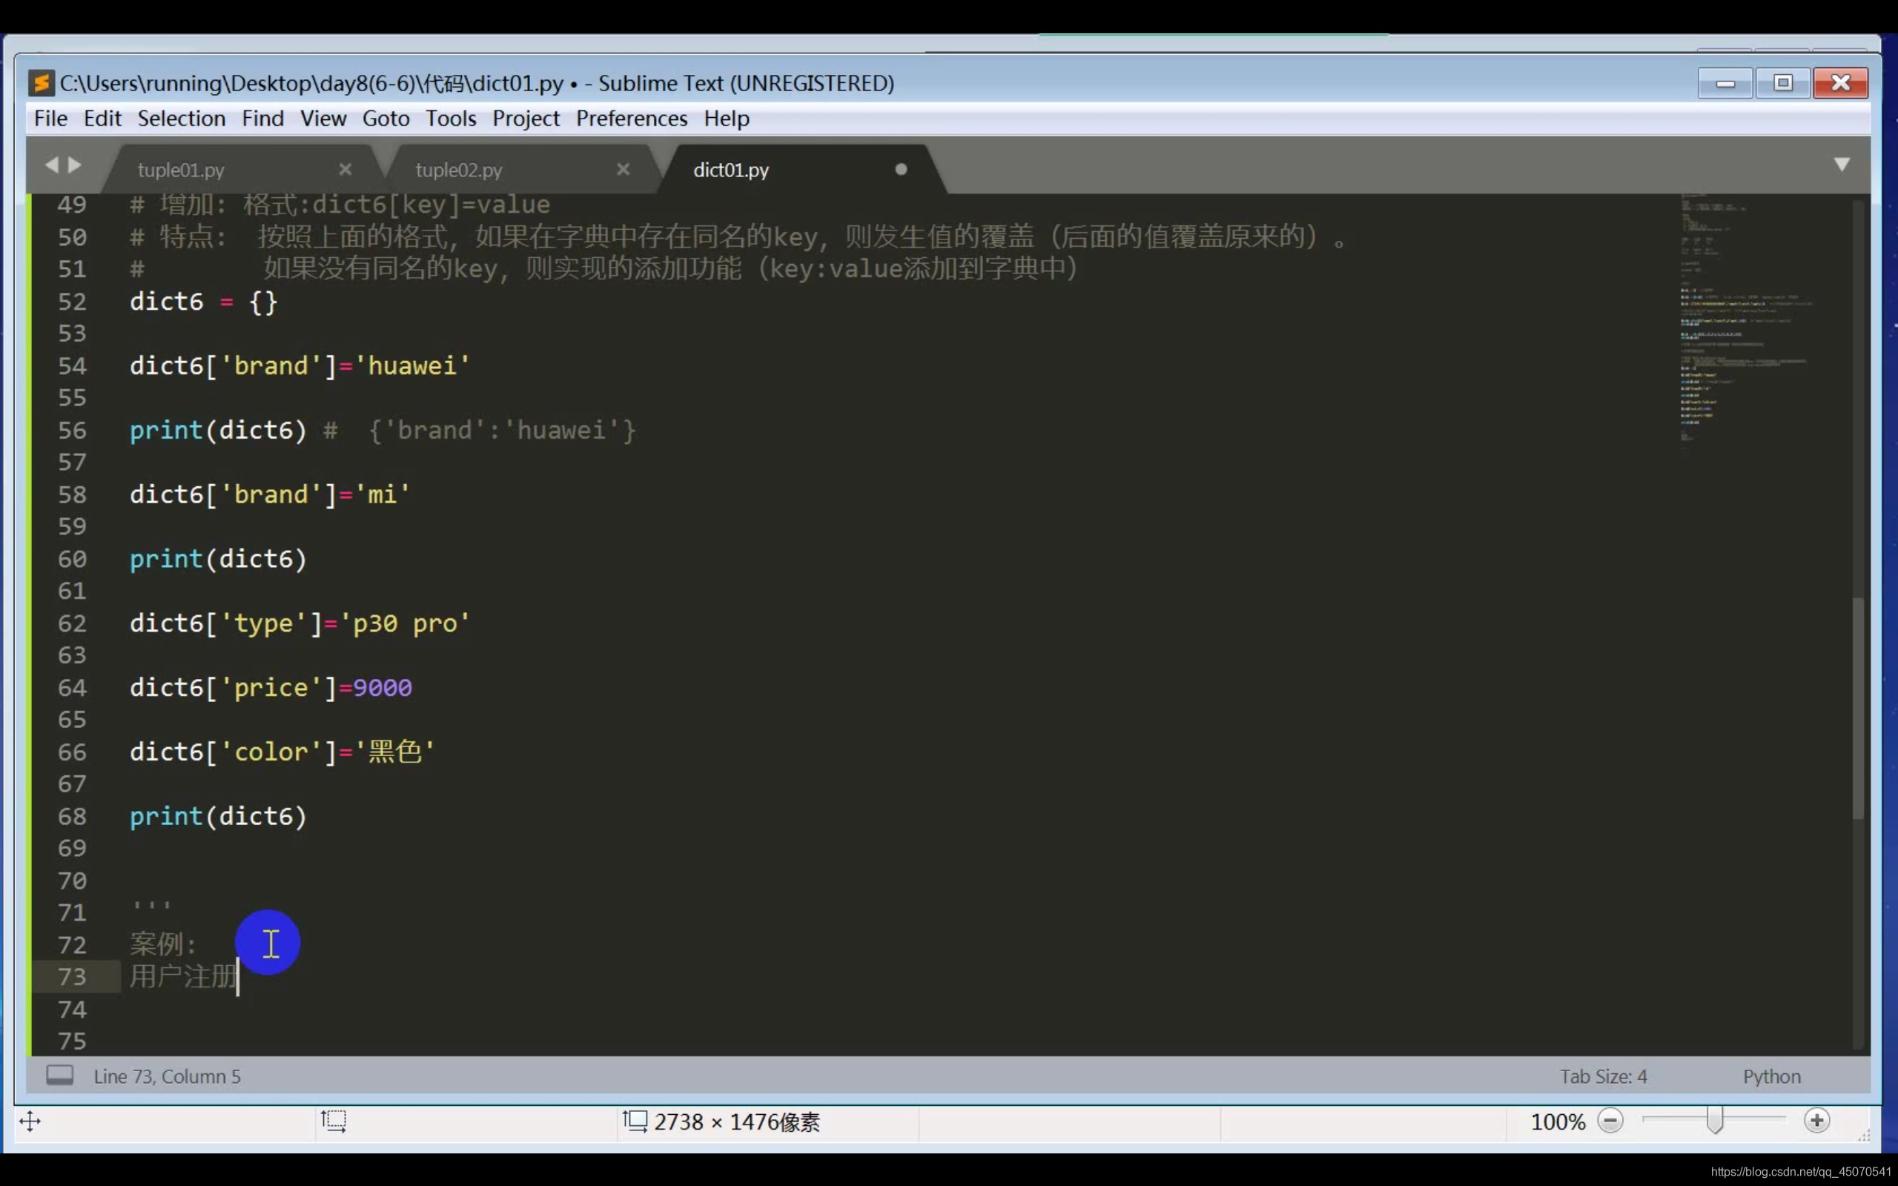Image resolution: width=1898 pixels, height=1186 pixels.
Task: Open the tab list dropdown arrow
Action: tap(1842, 164)
